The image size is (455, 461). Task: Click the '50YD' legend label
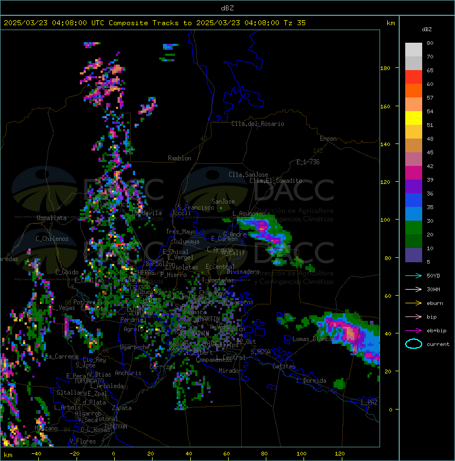433,275
